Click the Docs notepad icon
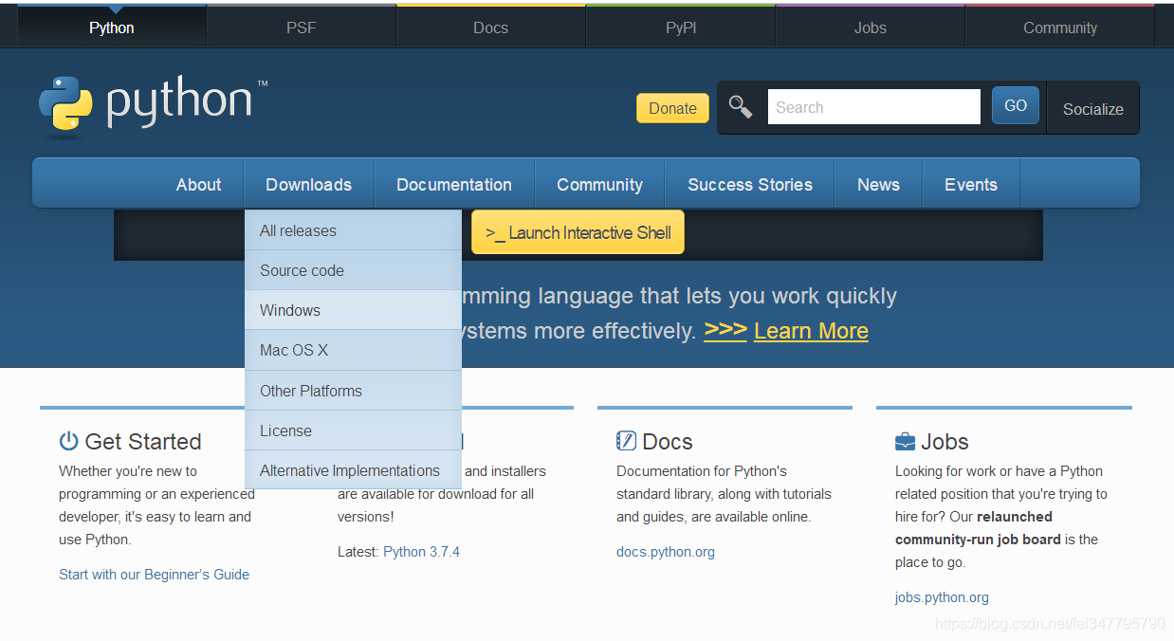The height and width of the screenshot is (641, 1174). pyautogui.click(x=626, y=441)
